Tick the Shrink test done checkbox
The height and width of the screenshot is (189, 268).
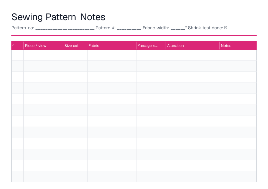226,28
